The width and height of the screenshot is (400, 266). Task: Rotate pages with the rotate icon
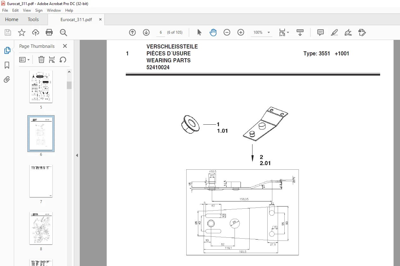[63, 59]
